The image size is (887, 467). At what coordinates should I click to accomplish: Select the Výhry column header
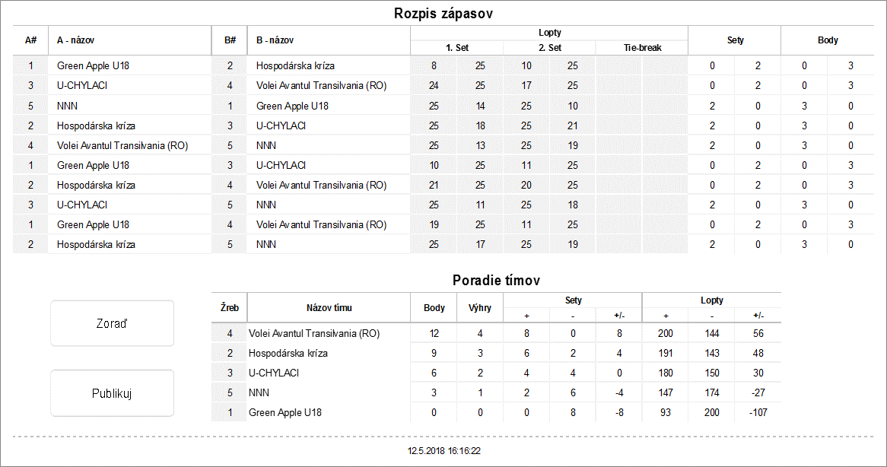480,308
